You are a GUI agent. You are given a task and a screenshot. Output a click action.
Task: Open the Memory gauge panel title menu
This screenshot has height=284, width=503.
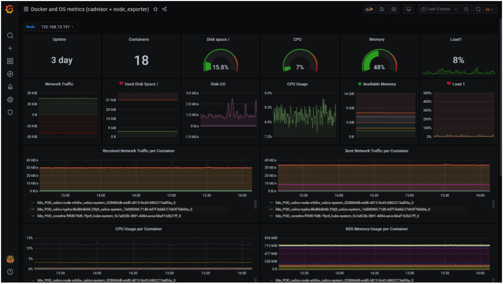click(377, 39)
